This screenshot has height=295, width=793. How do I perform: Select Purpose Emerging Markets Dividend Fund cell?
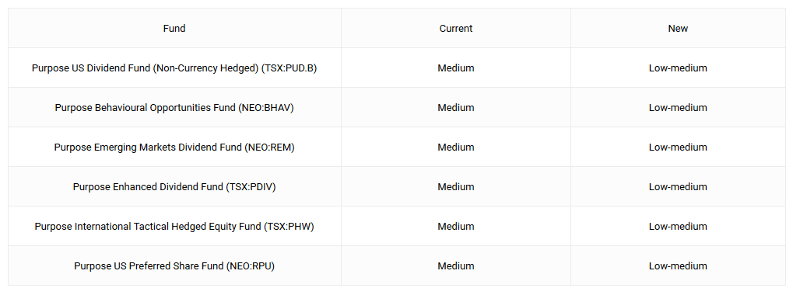point(174,147)
